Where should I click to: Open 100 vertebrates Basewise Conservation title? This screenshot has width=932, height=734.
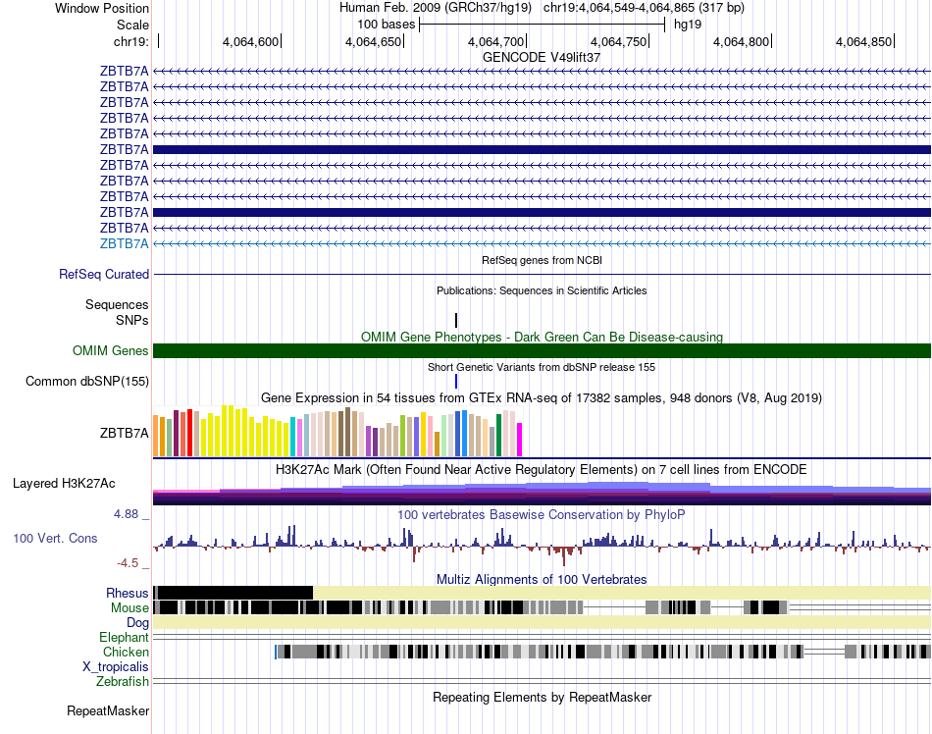point(542,515)
